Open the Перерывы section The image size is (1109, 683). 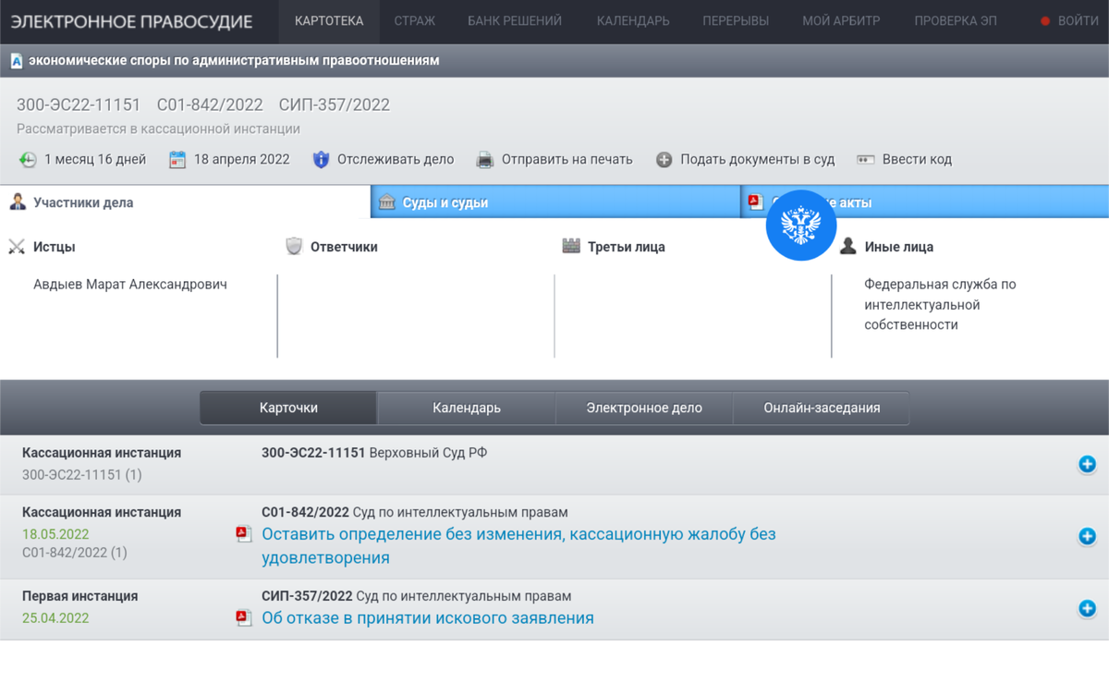click(x=736, y=21)
